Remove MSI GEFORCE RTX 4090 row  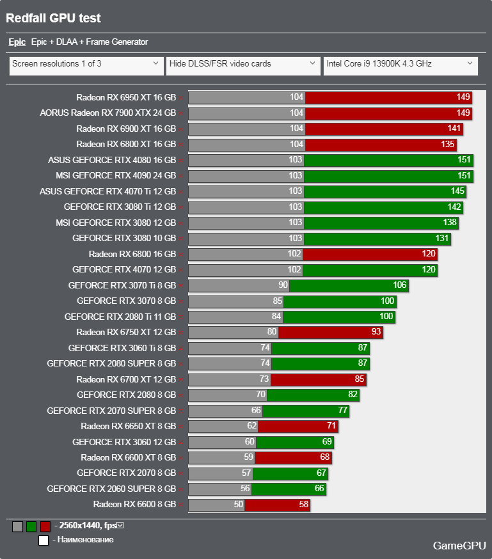(x=181, y=177)
